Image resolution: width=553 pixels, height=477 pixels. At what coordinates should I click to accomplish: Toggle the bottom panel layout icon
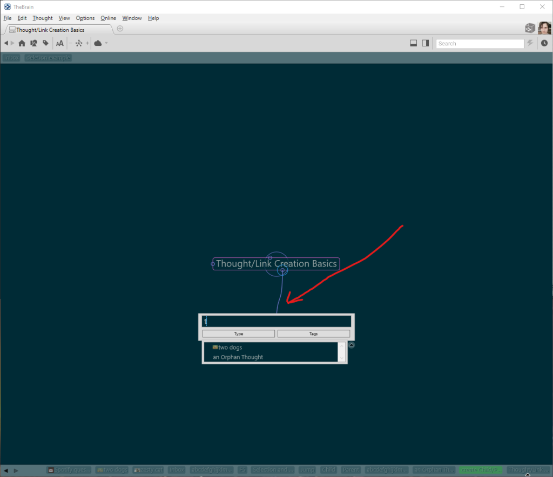click(413, 43)
